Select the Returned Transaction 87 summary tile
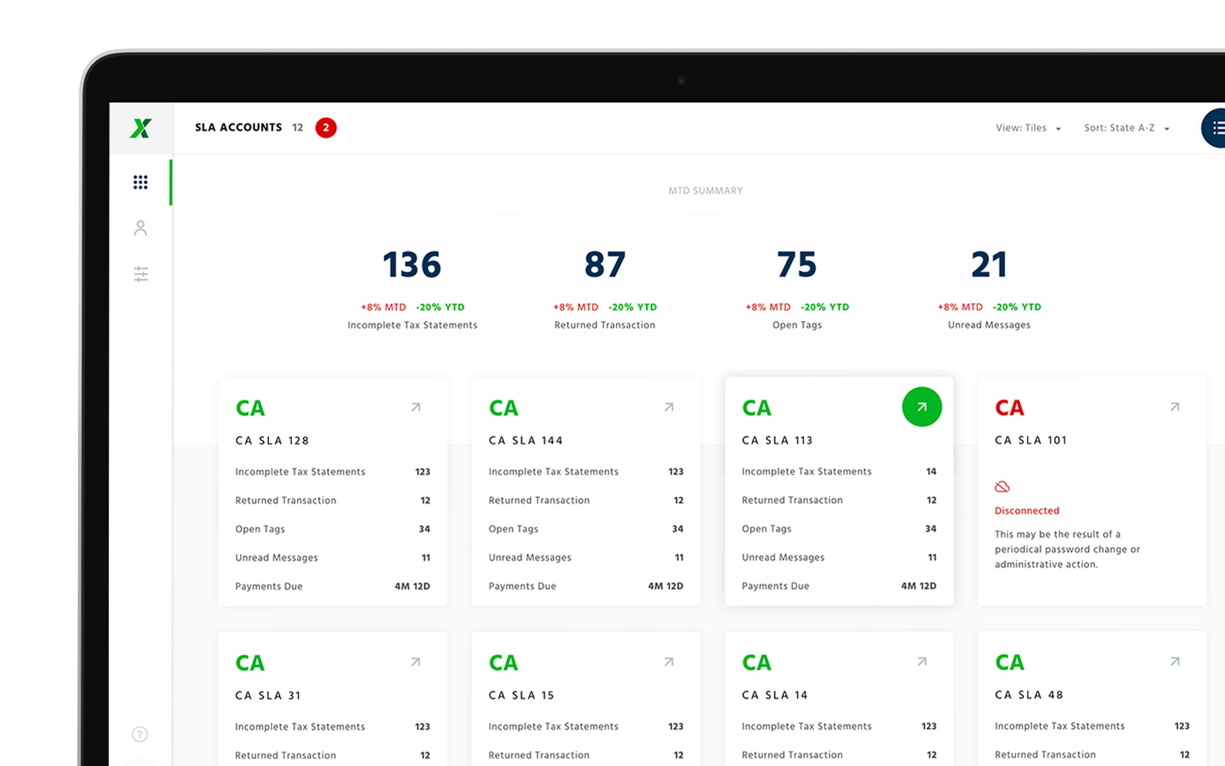 [x=605, y=284]
